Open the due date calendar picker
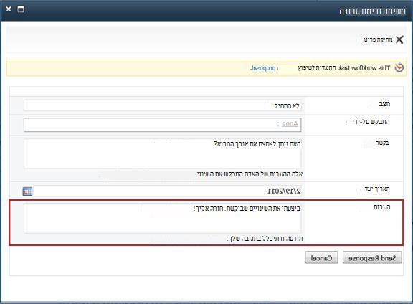The height and width of the screenshot is (304, 413). (27, 191)
